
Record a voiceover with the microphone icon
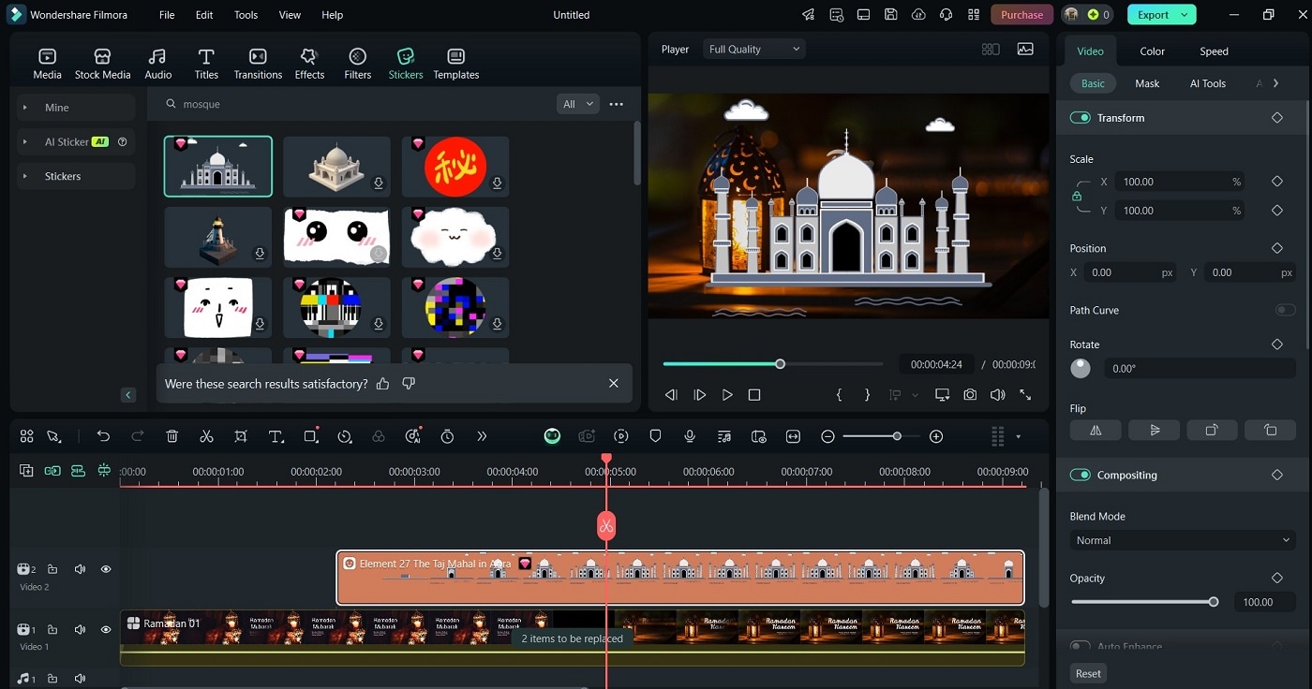[x=690, y=436]
